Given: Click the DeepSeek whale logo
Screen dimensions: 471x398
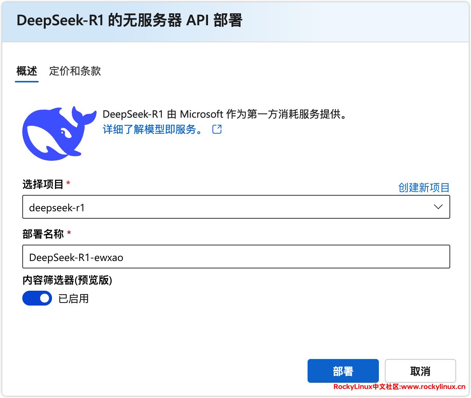Looking at the screenshot, I should point(58,134).
